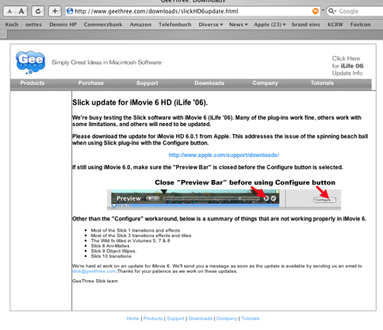Open the Tutorials navigation tab
The image size is (383, 330).
coord(322,83)
